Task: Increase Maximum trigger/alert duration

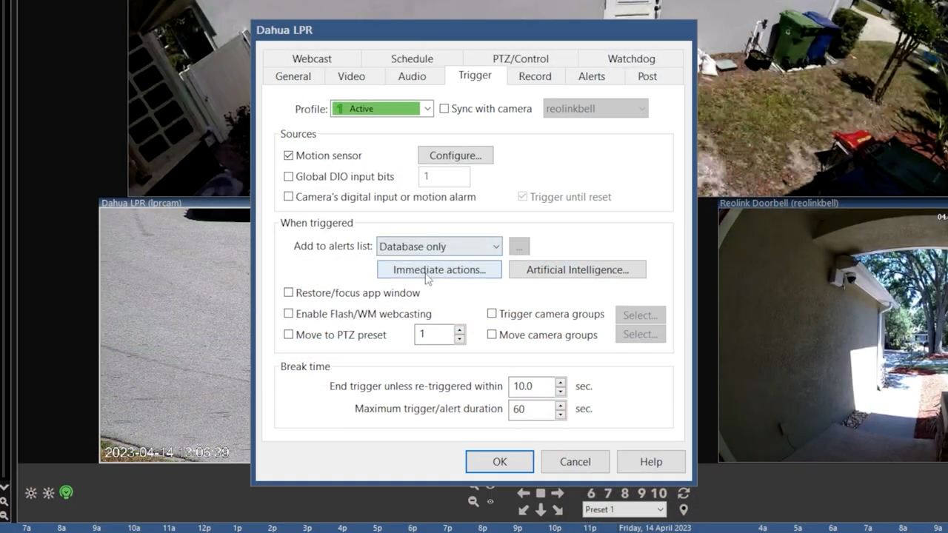Action: pos(561,404)
